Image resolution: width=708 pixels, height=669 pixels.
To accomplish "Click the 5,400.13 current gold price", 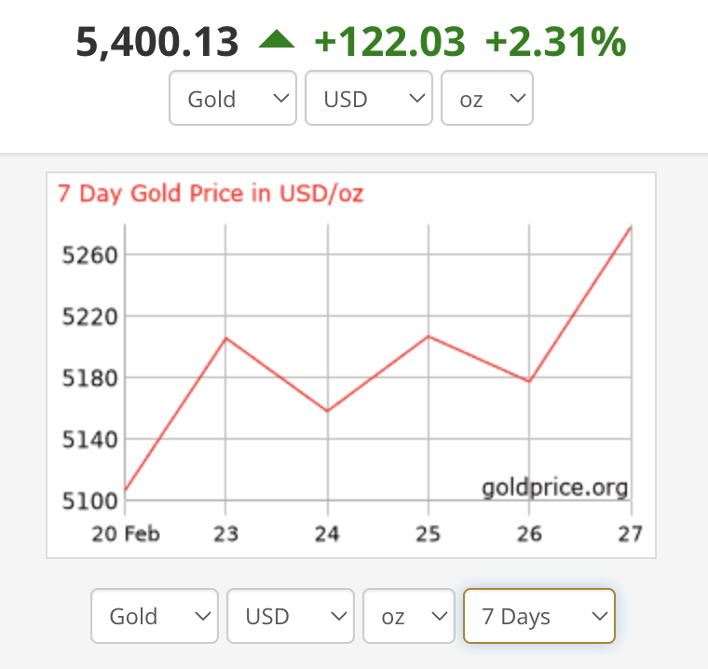I will click(x=157, y=42).
